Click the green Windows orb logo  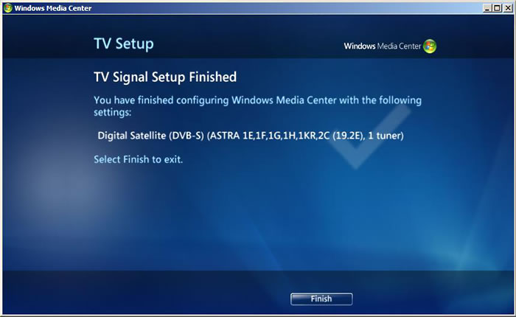pyautogui.click(x=430, y=46)
